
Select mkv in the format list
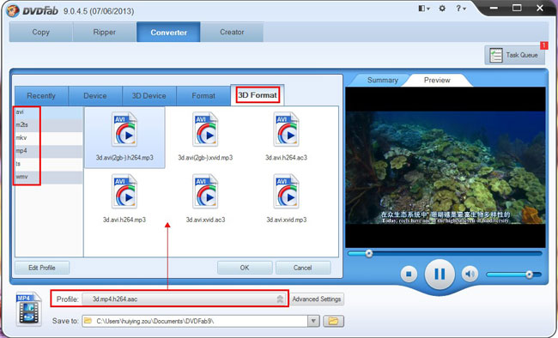click(x=49, y=138)
